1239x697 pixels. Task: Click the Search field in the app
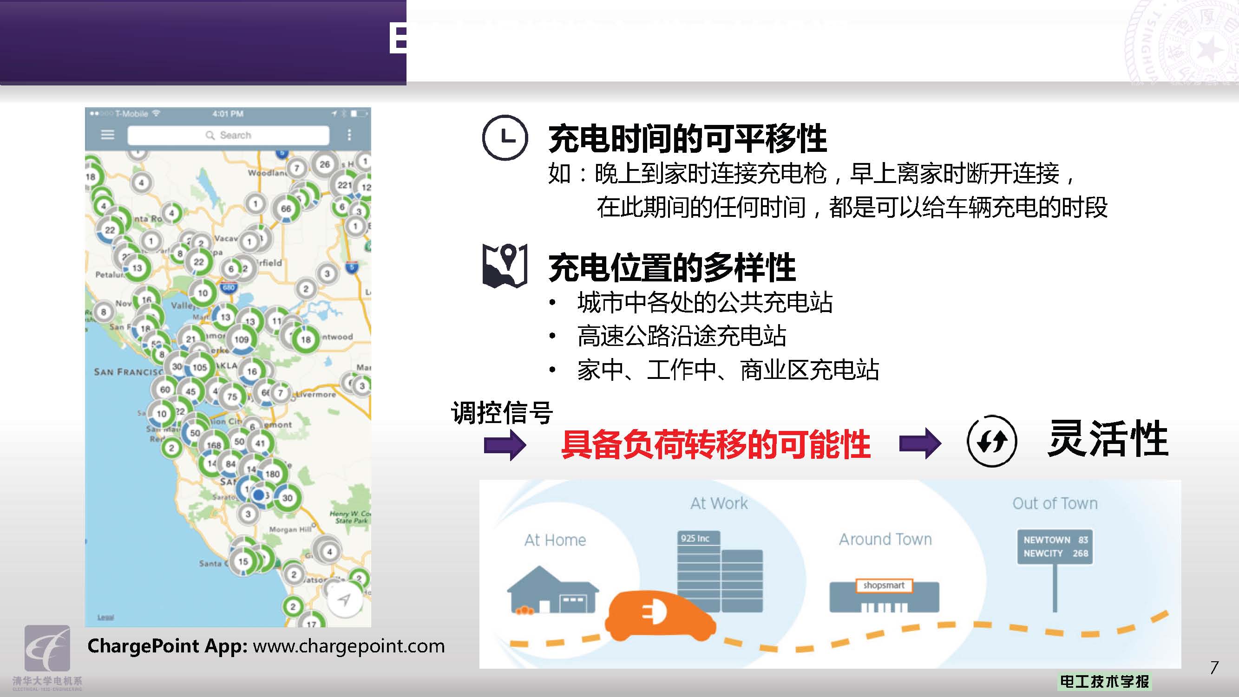(229, 135)
